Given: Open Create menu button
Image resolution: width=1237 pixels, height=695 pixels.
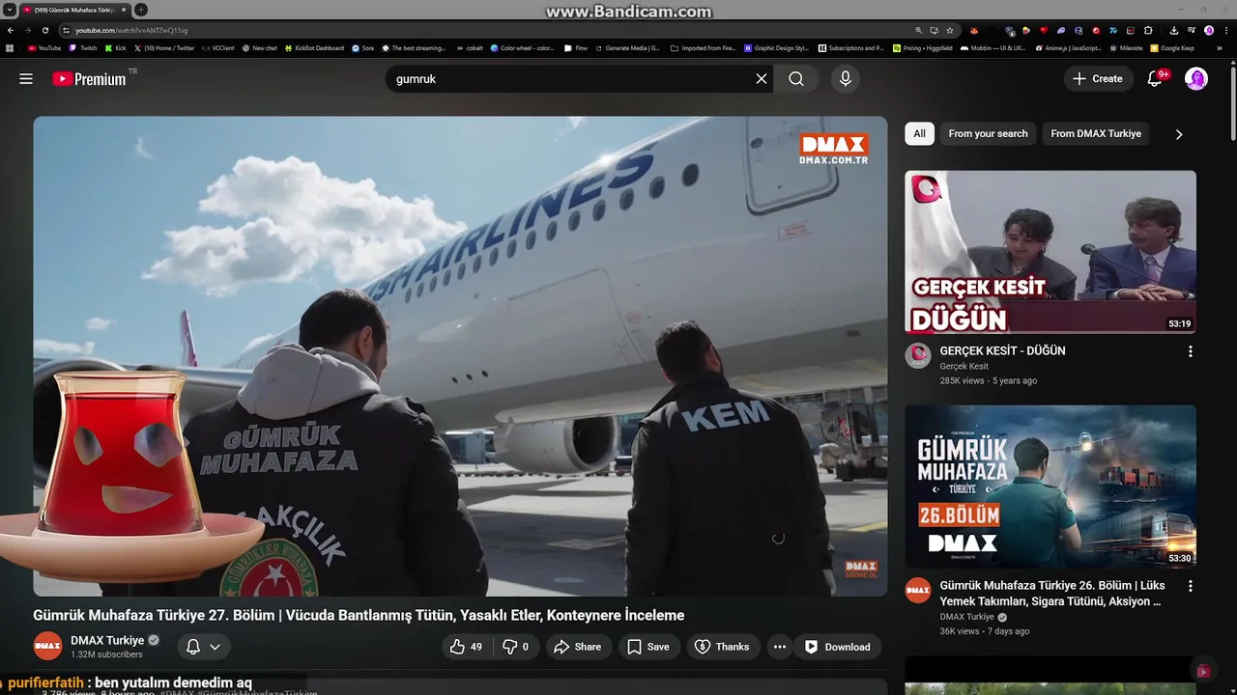Looking at the screenshot, I should (1098, 79).
